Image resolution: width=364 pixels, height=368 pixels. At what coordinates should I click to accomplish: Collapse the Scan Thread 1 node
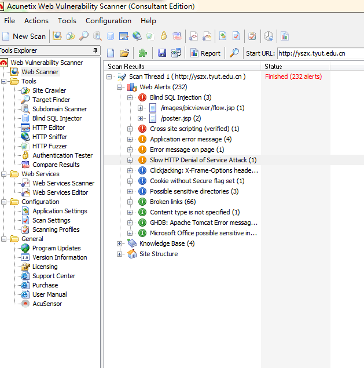click(x=109, y=76)
